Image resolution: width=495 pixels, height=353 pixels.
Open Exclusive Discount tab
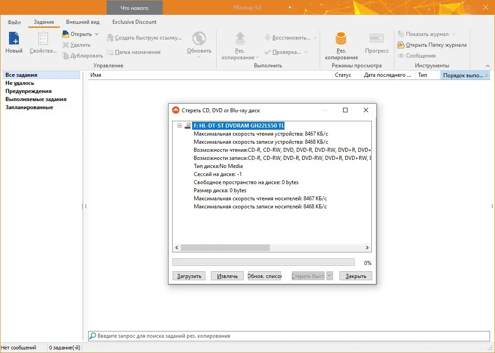tap(134, 22)
